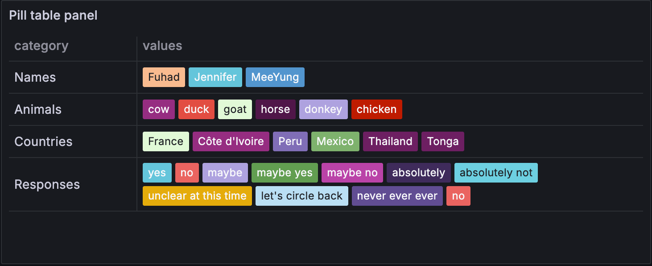The image size is (652, 266).
Task: Click the red chicken pill
Action: pos(376,109)
